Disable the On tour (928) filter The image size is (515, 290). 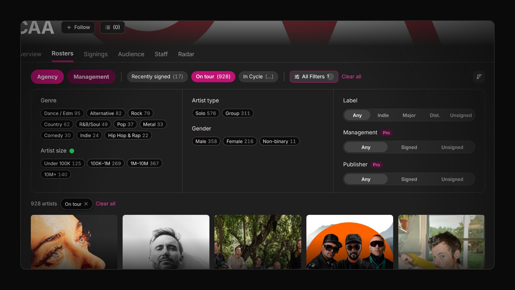point(213,77)
